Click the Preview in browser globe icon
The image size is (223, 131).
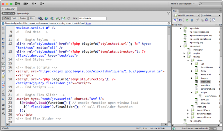(x=46, y=18)
